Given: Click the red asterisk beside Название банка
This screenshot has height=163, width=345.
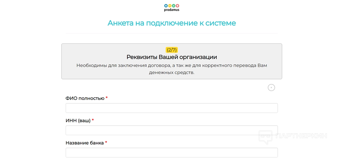Looking at the screenshot, I should point(106,143).
